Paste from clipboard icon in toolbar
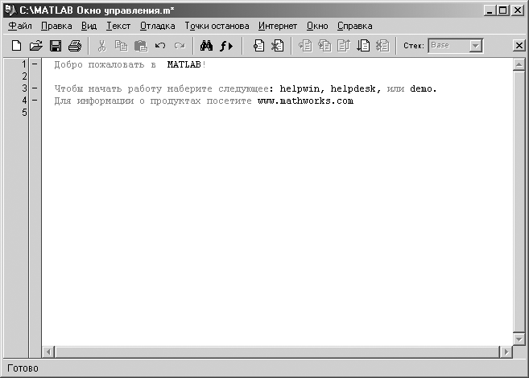The image size is (529, 378). [141, 46]
